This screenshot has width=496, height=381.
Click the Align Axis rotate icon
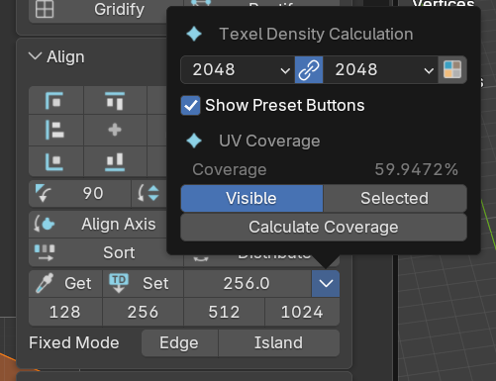(x=44, y=224)
